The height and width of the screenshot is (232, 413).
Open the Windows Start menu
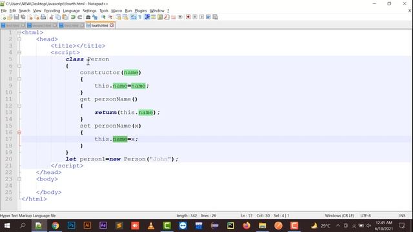(7, 226)
